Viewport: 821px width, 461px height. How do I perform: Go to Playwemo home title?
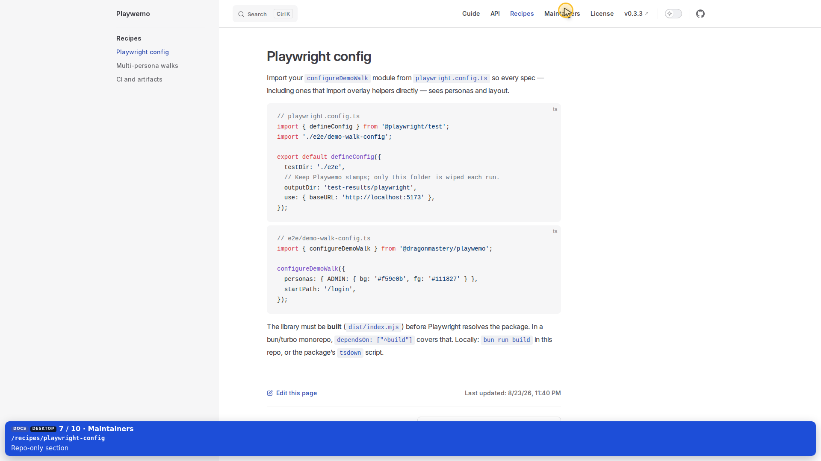click(133, 14)
